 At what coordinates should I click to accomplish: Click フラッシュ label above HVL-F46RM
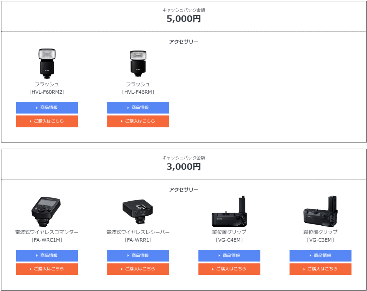(x=138, y=84)
